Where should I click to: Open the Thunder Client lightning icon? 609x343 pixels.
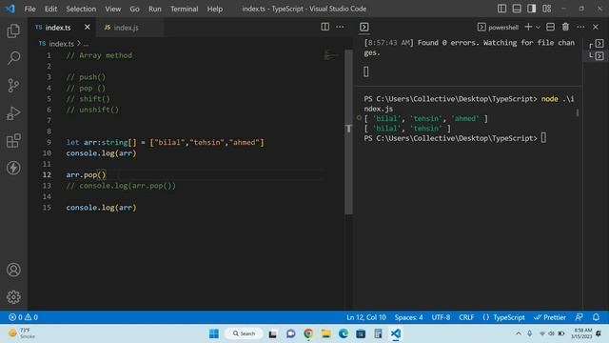pyautogui.click(x=13, y=168)
